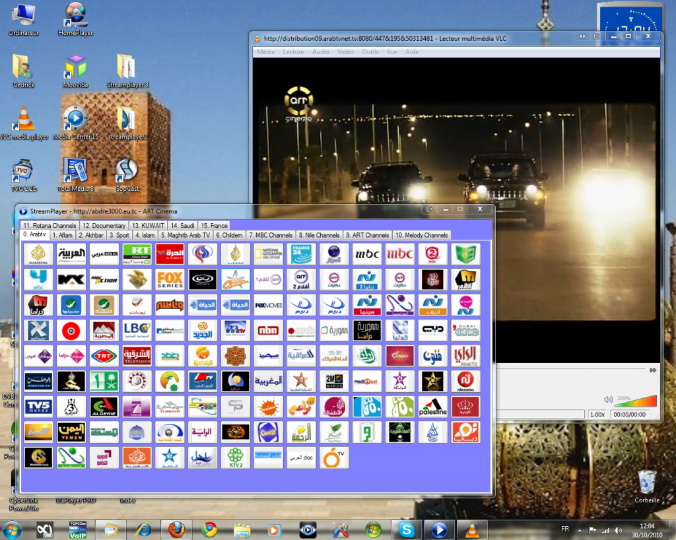Open the Alhurra channel logo
This screenshot has width=676, height=540.
[x=170, y=254]
